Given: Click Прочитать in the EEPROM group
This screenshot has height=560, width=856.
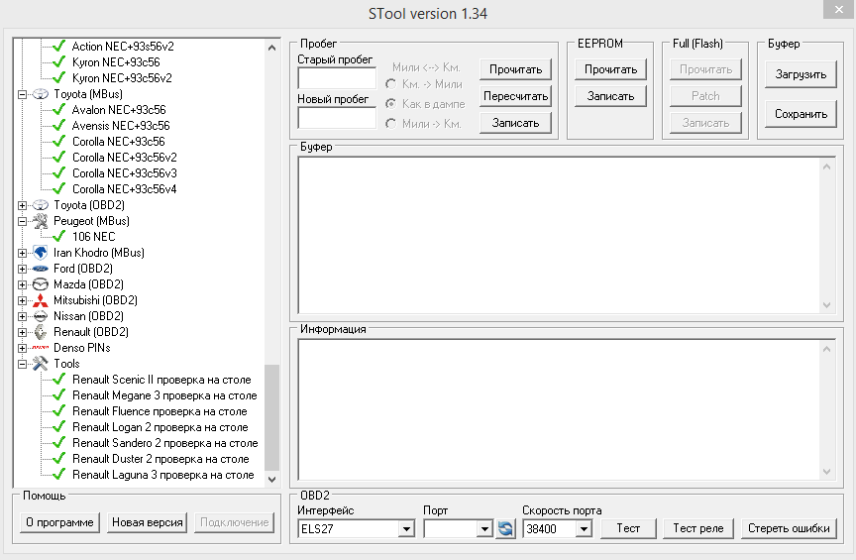Looking at the screenshot, I should click(x=610, y=69).
